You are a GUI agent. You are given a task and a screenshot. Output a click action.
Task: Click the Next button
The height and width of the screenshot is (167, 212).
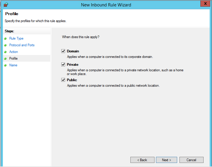(166, 160)
